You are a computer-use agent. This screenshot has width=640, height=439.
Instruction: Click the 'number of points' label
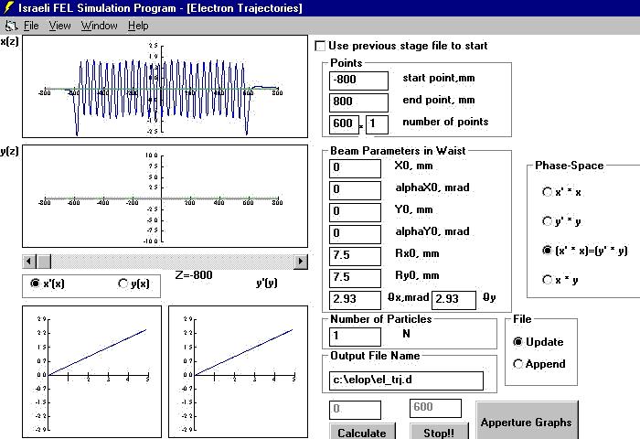[445, 122]
